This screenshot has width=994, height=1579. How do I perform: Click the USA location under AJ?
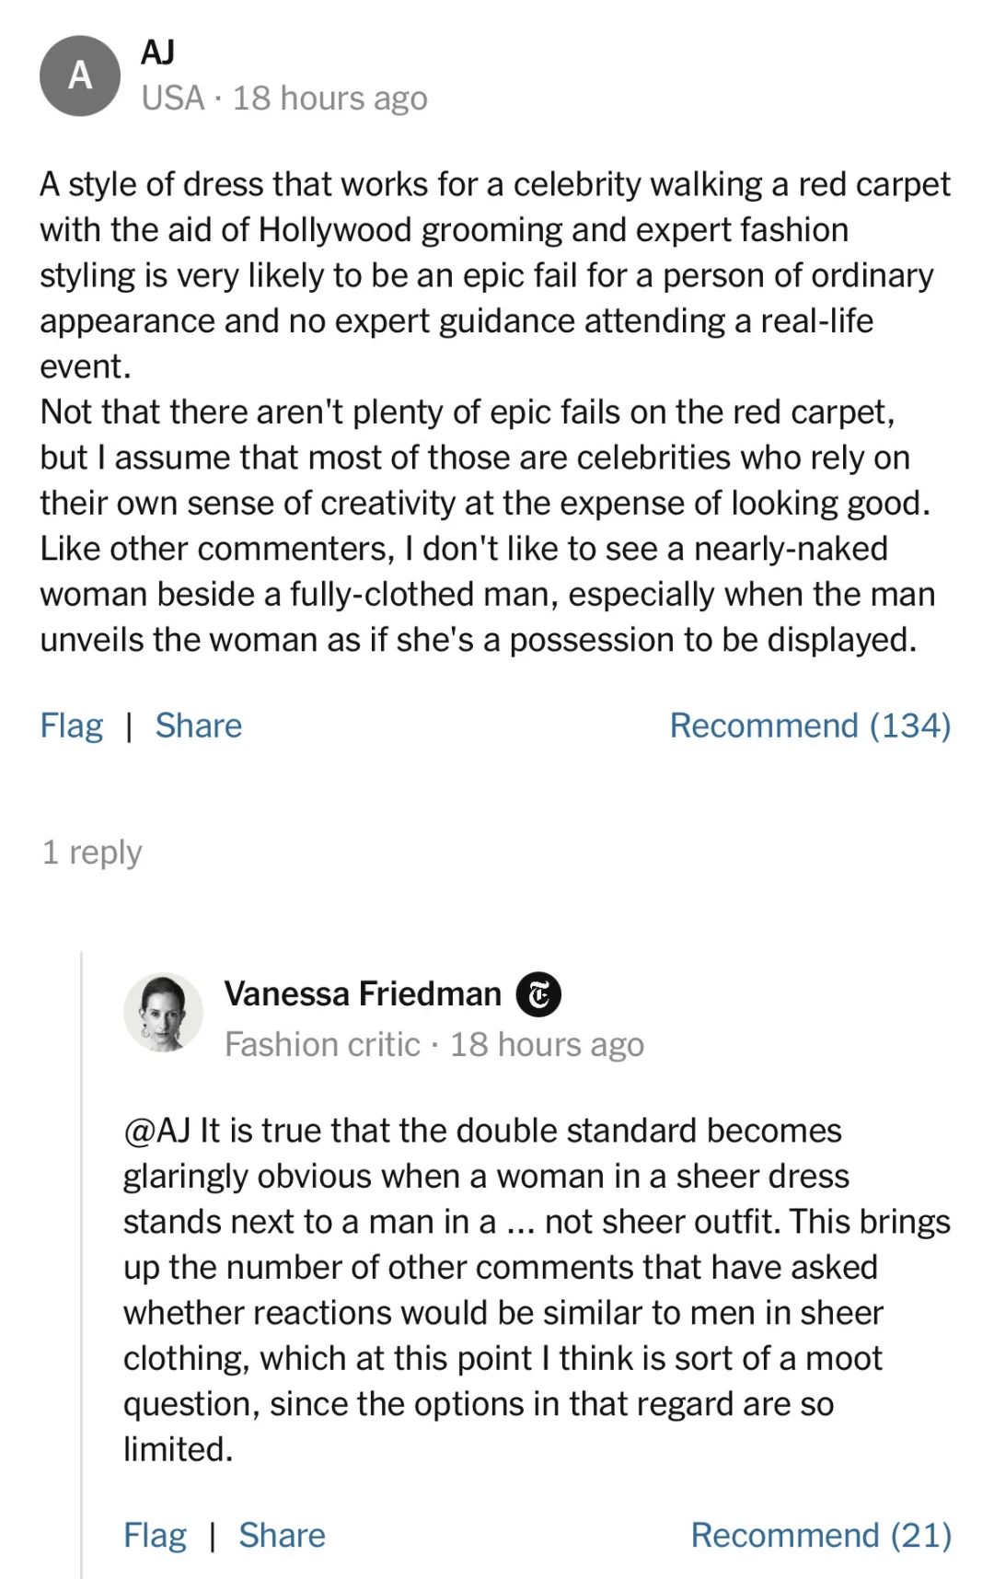point(173,99)
